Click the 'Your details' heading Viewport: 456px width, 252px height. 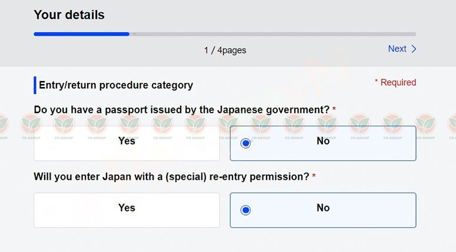point(69,15)
